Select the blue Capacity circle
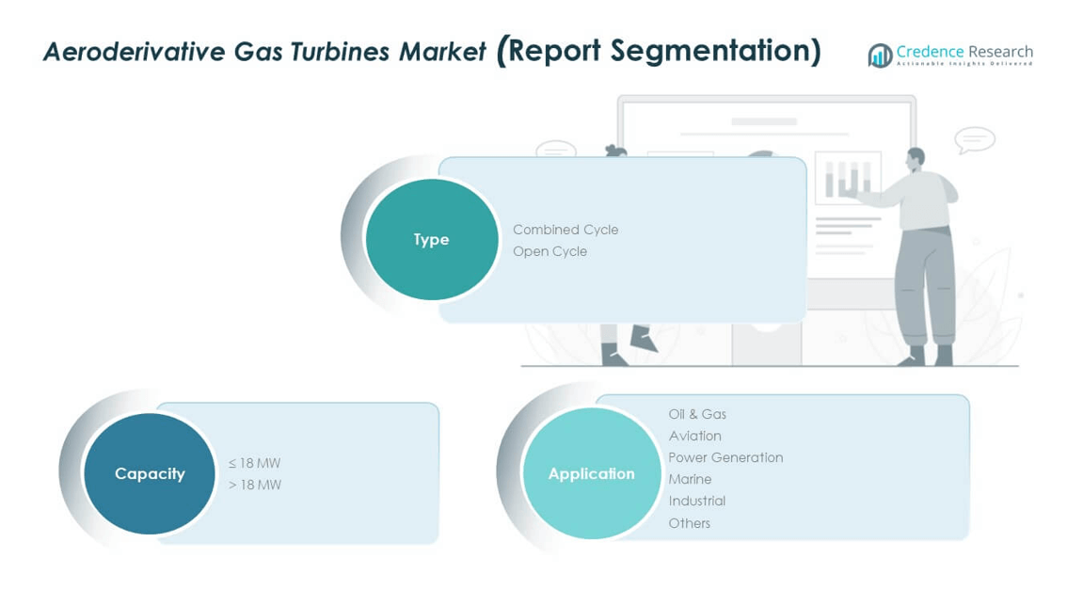Screen dimensions: 1083x590 pyautogui.click(x=150, y=473)
